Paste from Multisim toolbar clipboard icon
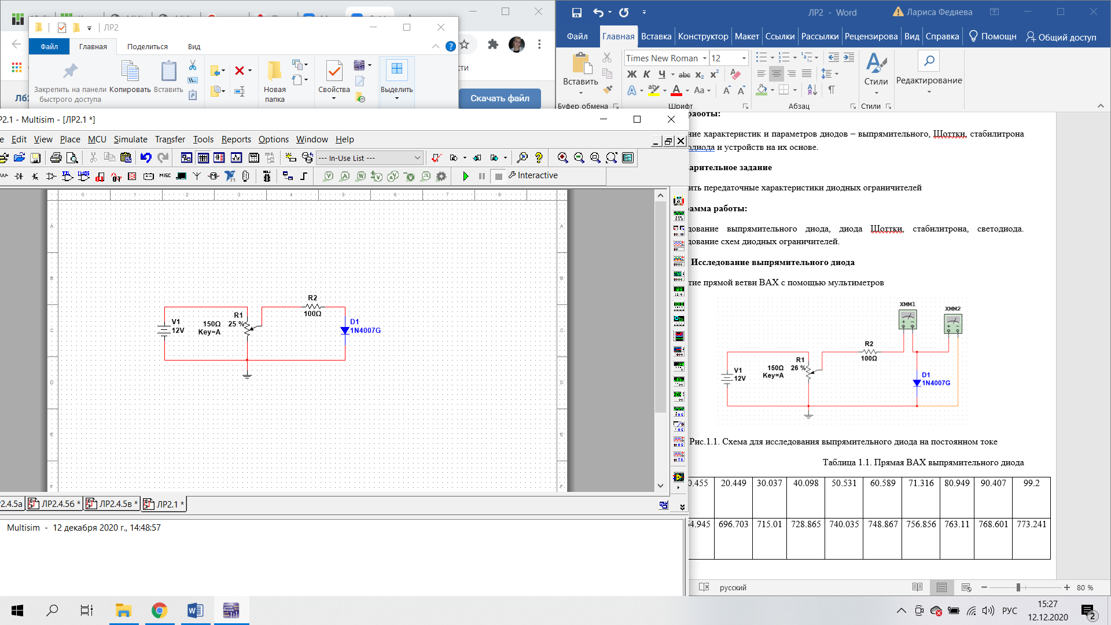Viewport: 1111px width, 625px height. [126, 157]
